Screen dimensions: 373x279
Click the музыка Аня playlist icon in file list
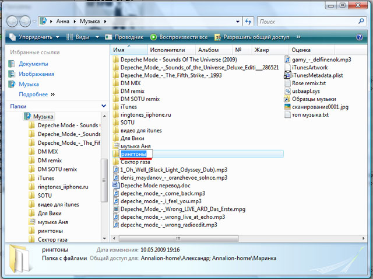pos(116,146)
